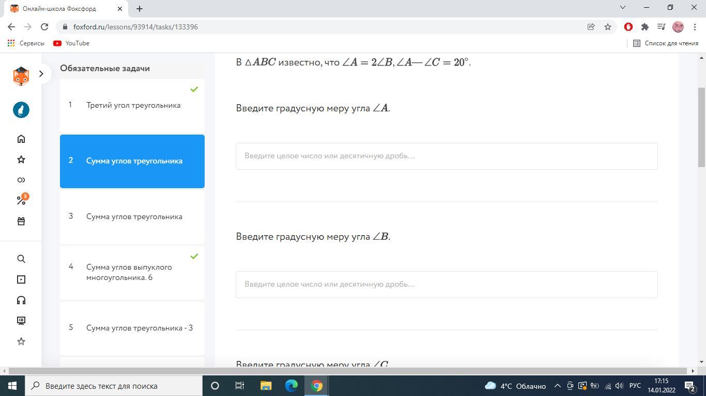
Task: Reload the page with refresh button
Action: [44, 27]
